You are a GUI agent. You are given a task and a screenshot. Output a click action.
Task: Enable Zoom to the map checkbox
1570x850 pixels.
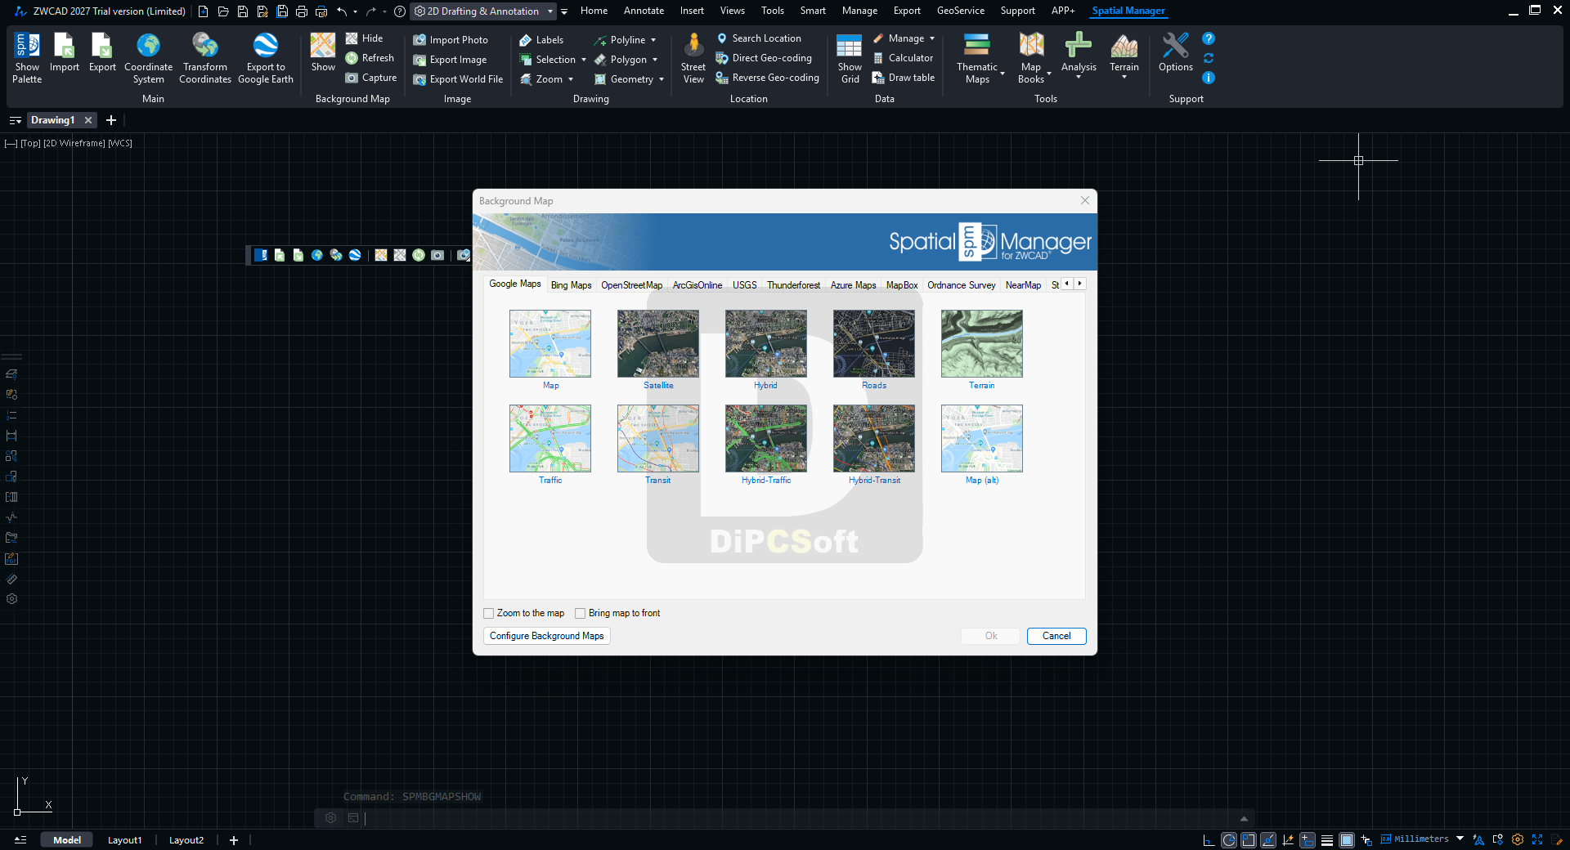(x=489, y=613)
